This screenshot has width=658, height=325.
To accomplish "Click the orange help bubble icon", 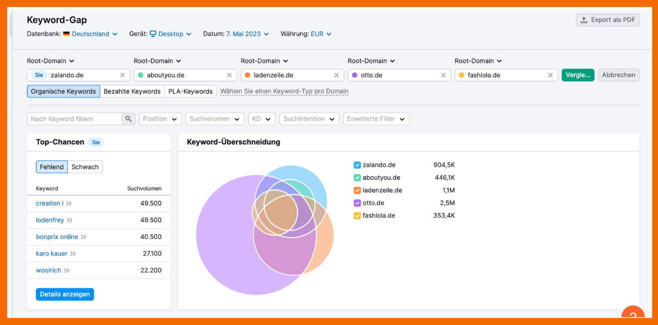I will [x=633, y=316].
